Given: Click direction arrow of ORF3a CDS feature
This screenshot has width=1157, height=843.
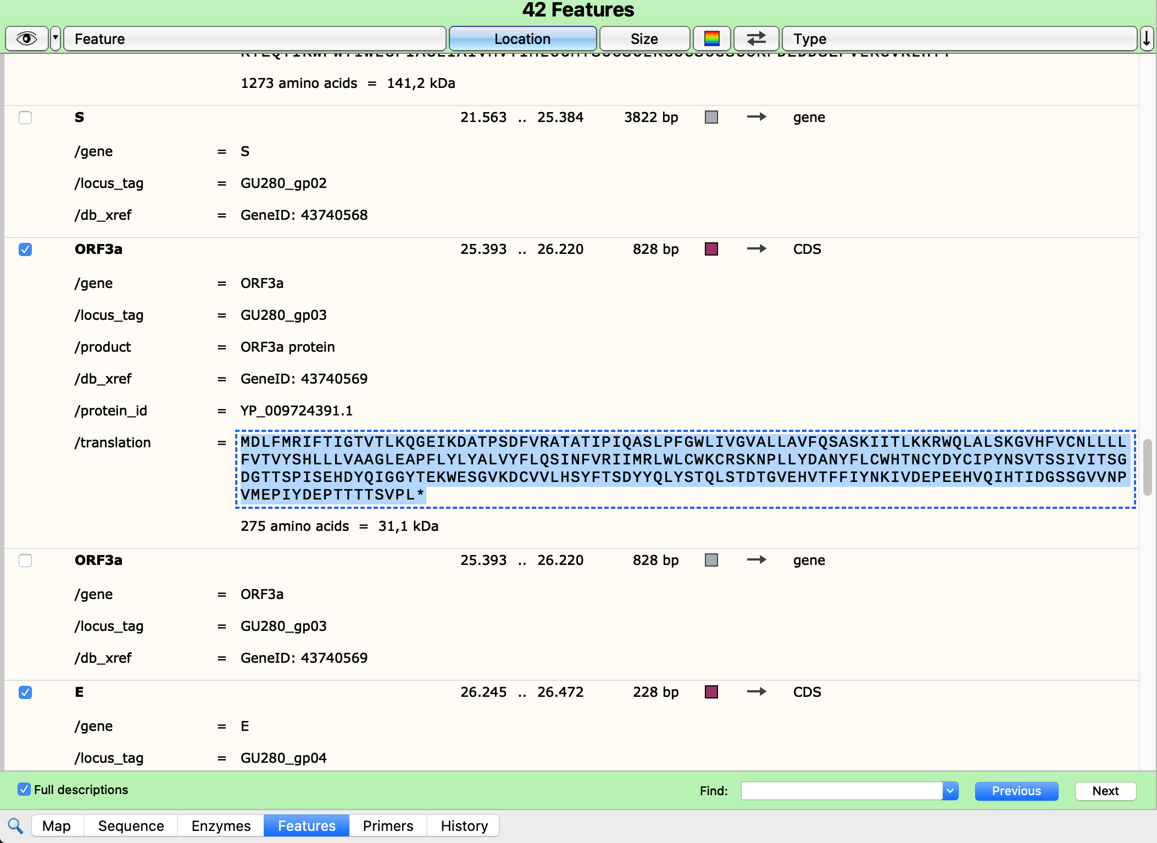Looking at the screenshot, I should click(756, 249).
